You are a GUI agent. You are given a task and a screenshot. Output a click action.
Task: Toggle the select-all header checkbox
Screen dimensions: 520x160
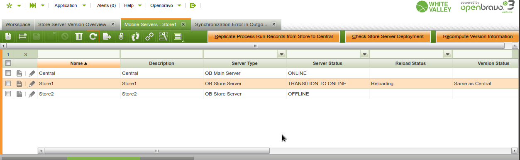tap(7, 63)
